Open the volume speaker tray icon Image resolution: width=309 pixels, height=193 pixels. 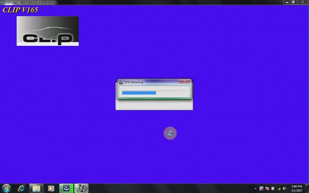click(285, 189)
